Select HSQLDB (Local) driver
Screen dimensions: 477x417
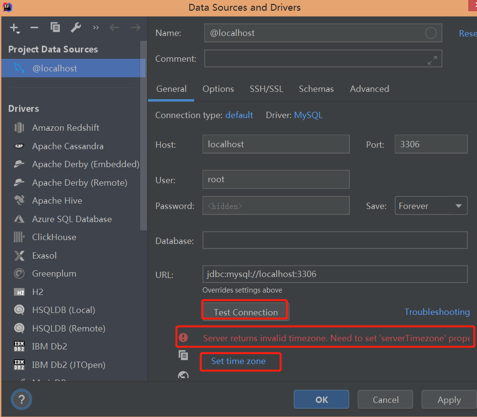point(64,310)
